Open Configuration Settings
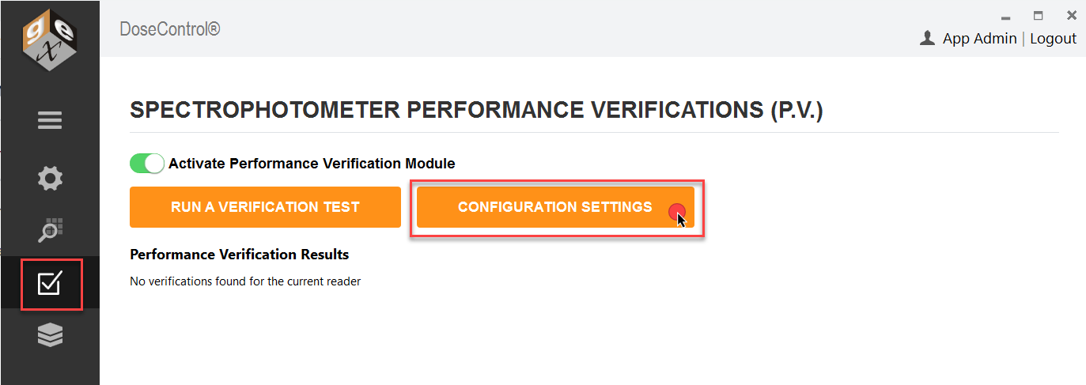This screenshot has width=1086, height=385. click(x=555, y=207)
